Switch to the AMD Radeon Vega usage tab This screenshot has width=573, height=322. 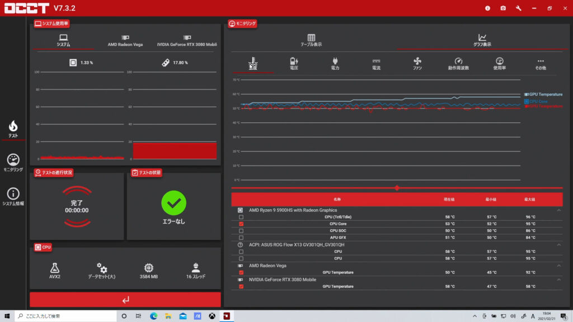(125, 40)
